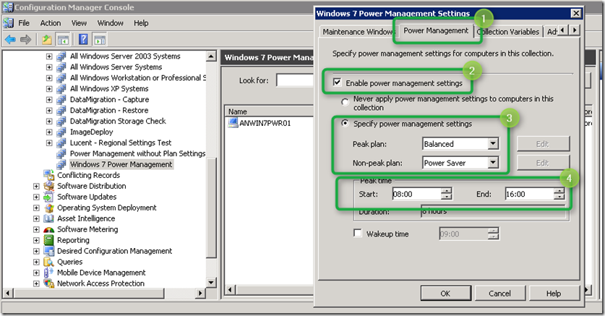Screen dimensions: 605x316
Task: Click the dialog Help button
Action: click(x=554, y=294)
